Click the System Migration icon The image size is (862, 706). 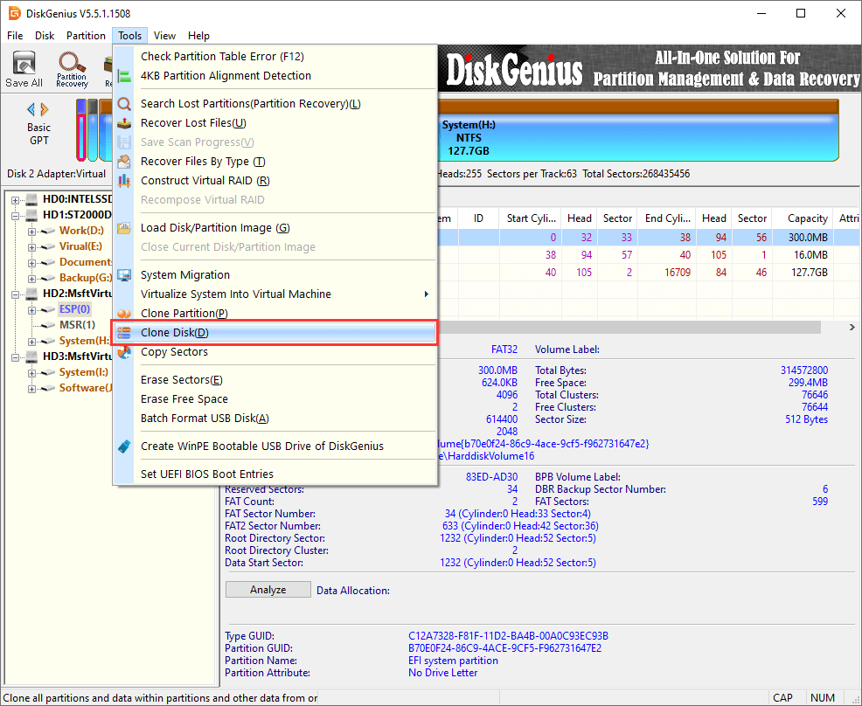pyautogui.click(x=124, y=274)
